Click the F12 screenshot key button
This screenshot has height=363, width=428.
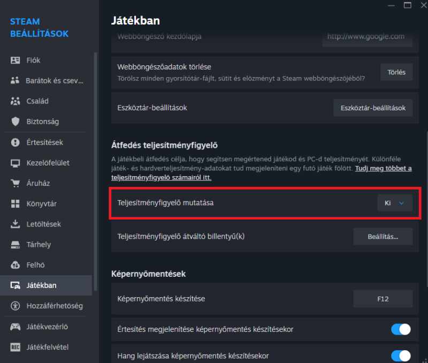(x=383, y=299)
